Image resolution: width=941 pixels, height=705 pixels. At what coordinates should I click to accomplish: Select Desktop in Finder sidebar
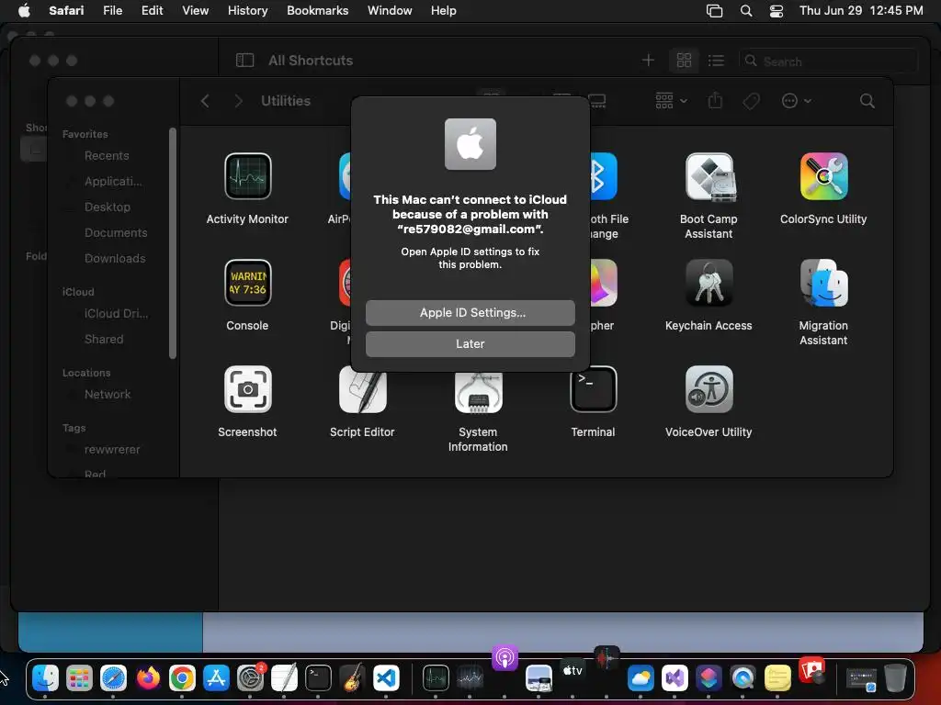click(107, 207)
